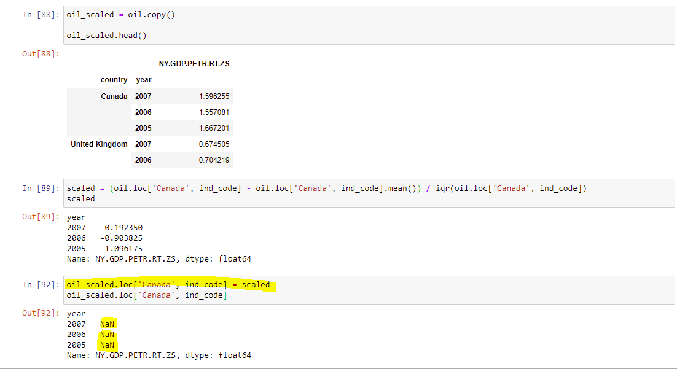
Task: Click the 1.596255 table value
Action: (214, 96)
